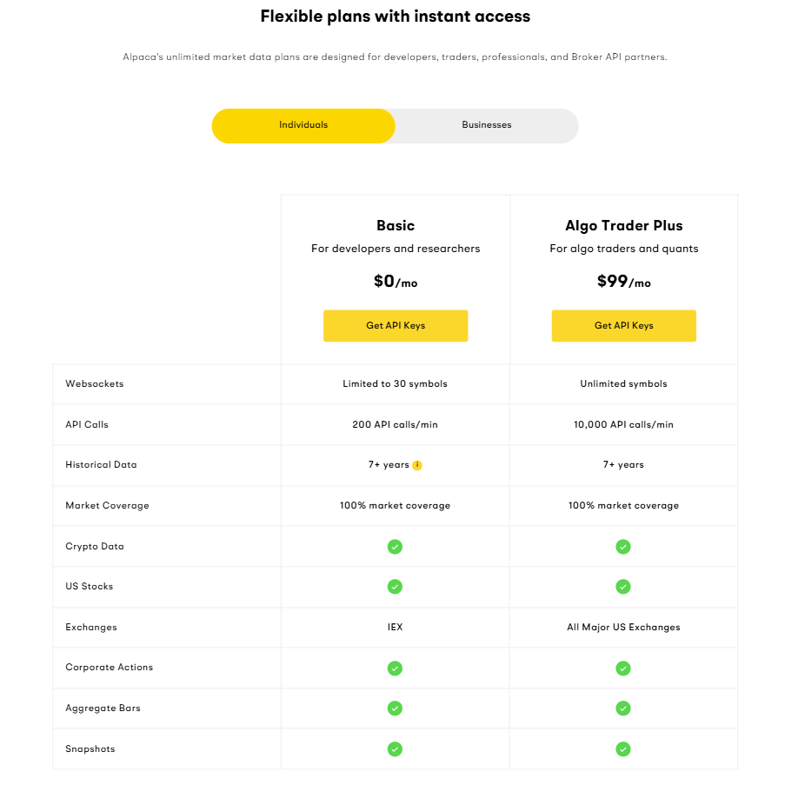
Task: Select the Basic plan heading
Action: coord(396,225)
